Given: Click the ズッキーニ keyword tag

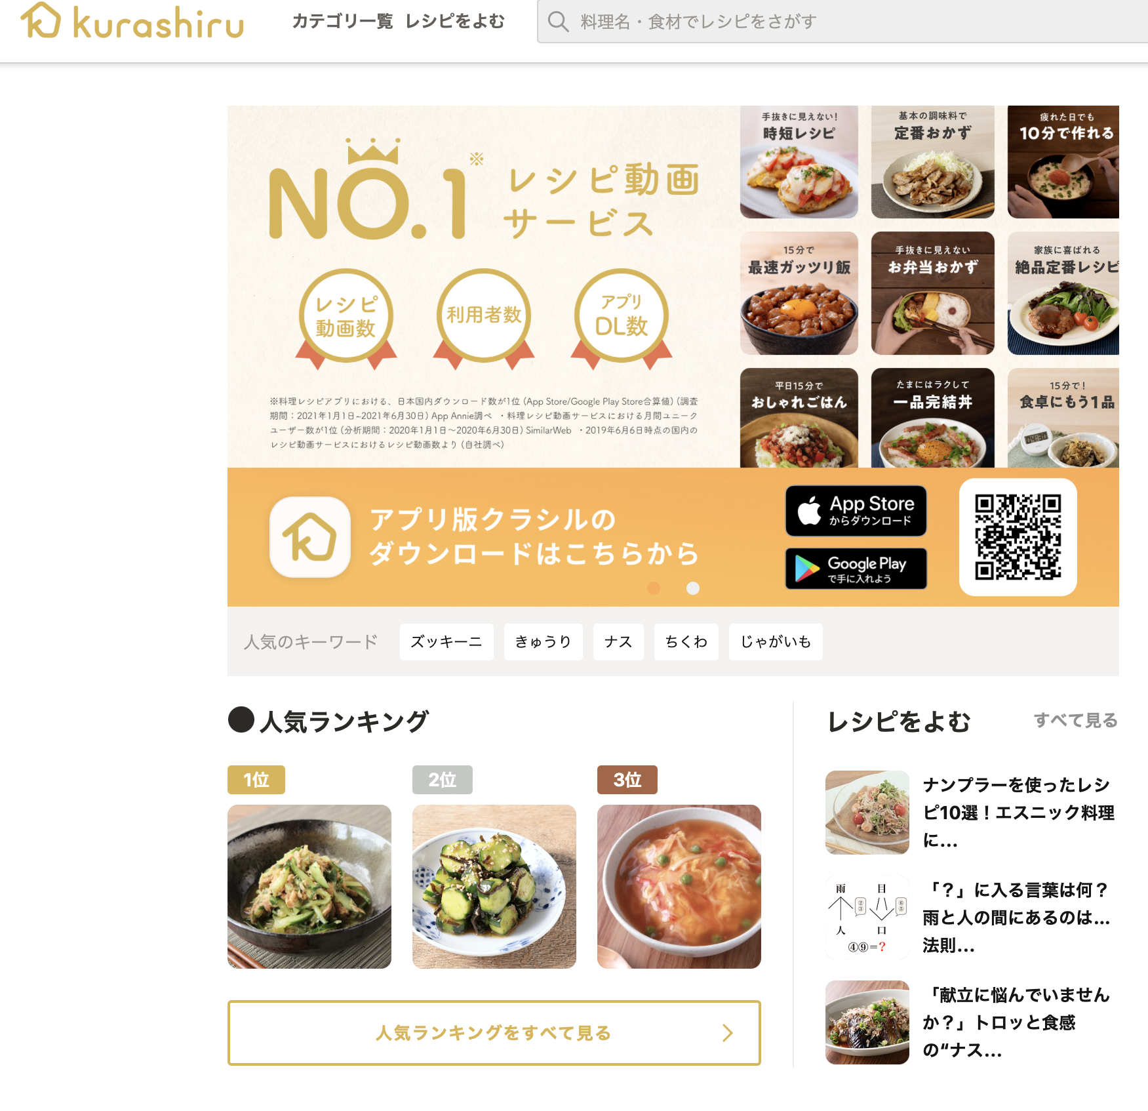Looking at the screenshot, I should 446,641.
